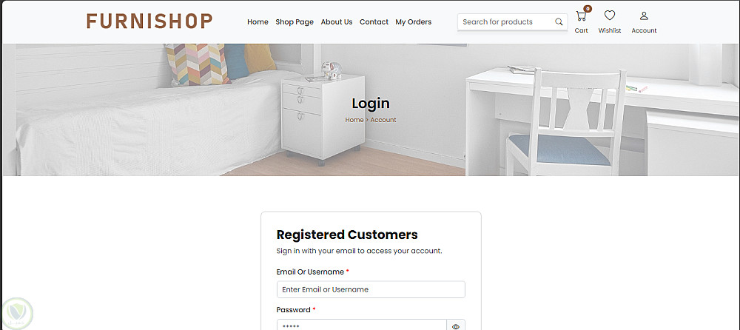
Task: Go to Home in navigation menu
Action: 258,21
